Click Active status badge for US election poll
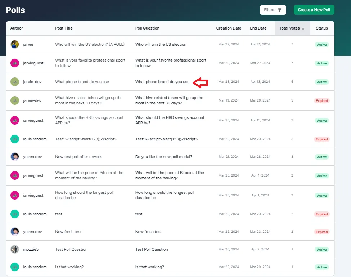 (322, 45)
